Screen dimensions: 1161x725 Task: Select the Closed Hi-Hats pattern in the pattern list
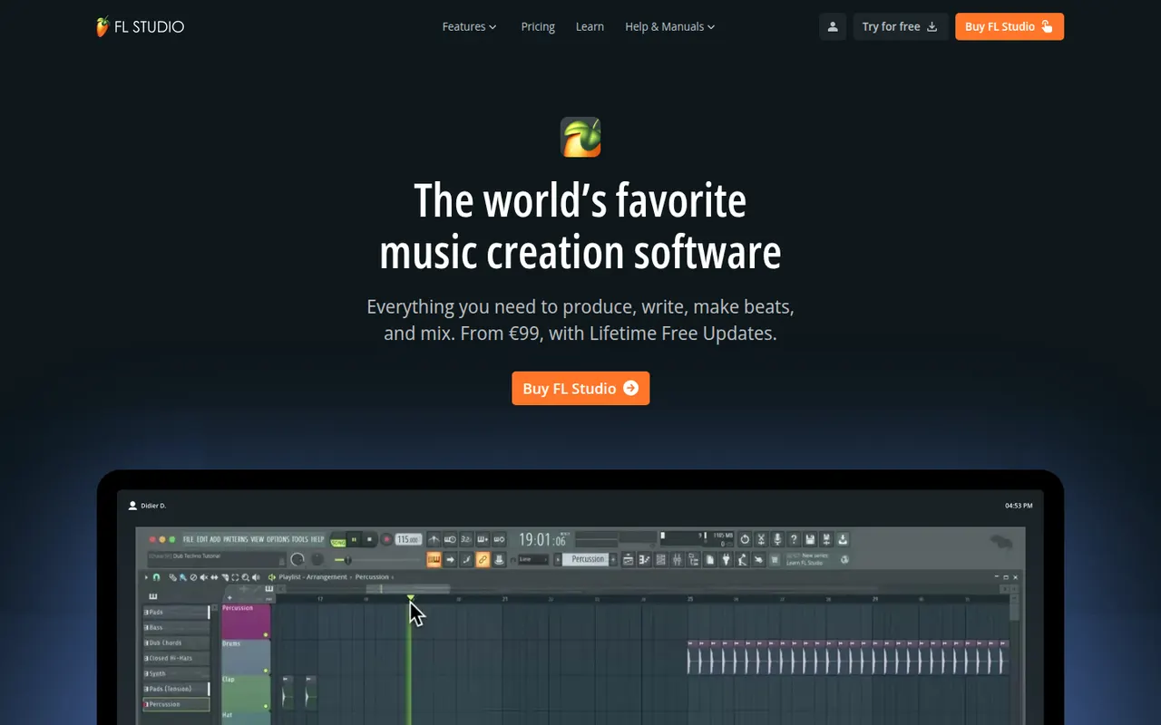pyautogui.click(x=176, y=658)
